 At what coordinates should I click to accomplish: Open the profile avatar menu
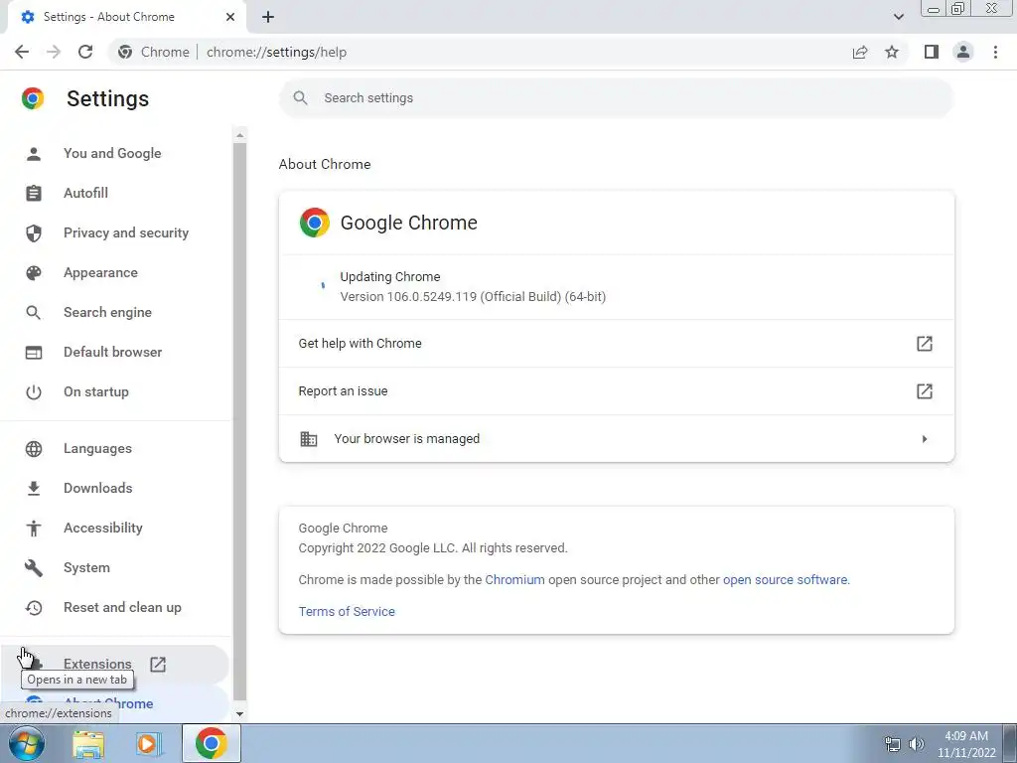click(963, 52)
